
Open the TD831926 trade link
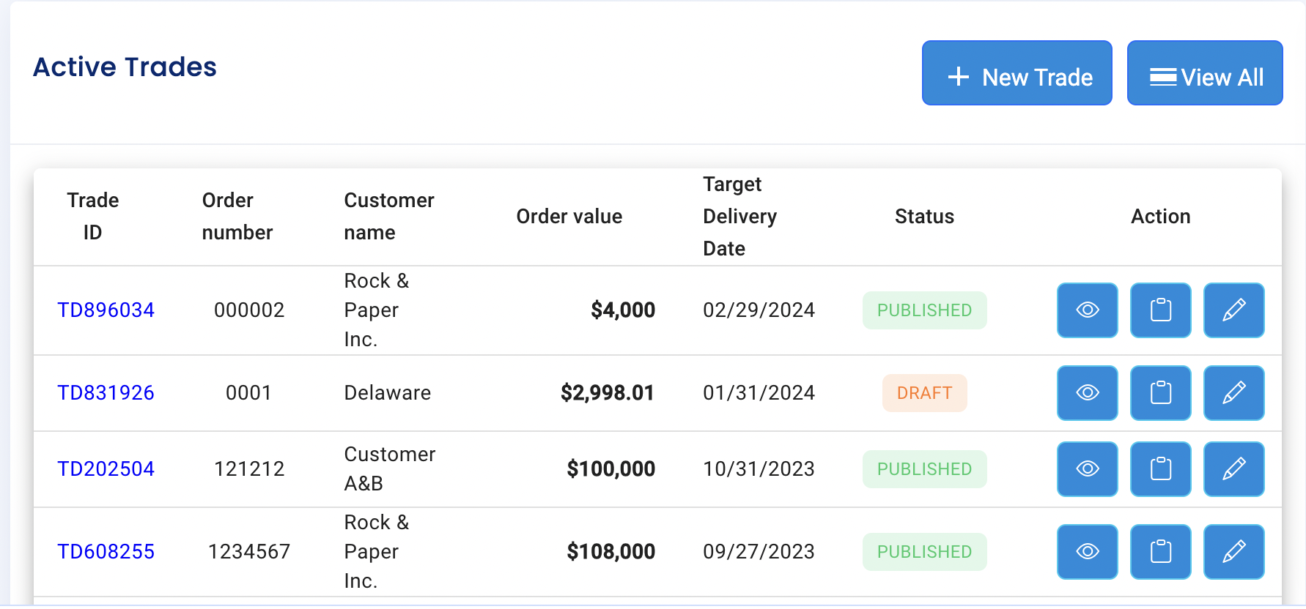click(x=106, y=393)
